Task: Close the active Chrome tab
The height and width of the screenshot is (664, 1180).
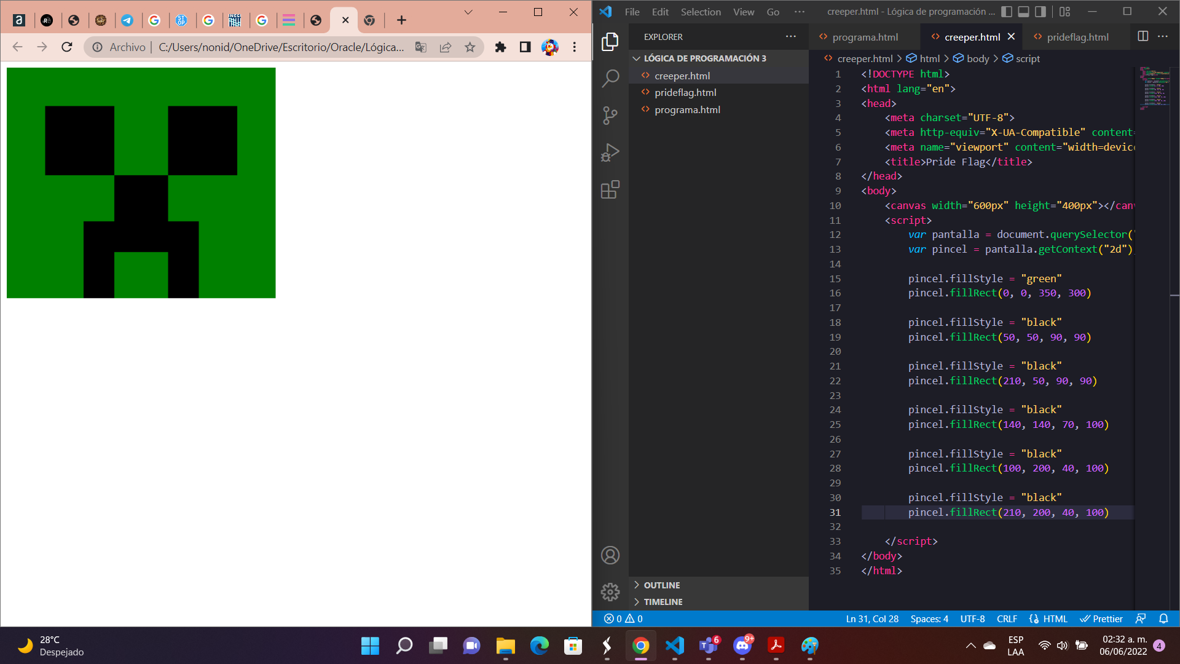Action: coord(345,20)
